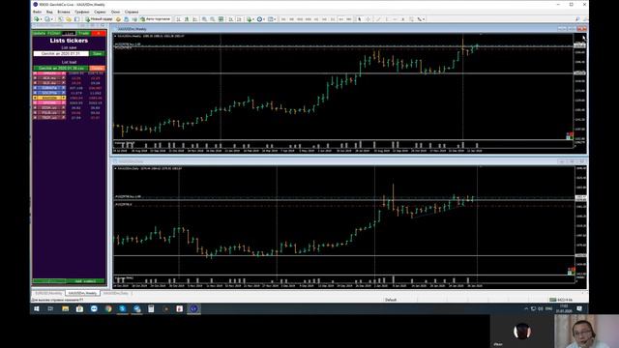The width and height of the screenshot is (619, 348).
Task: Open the New Chart toolbar icon
Action: tap(37, 19)
